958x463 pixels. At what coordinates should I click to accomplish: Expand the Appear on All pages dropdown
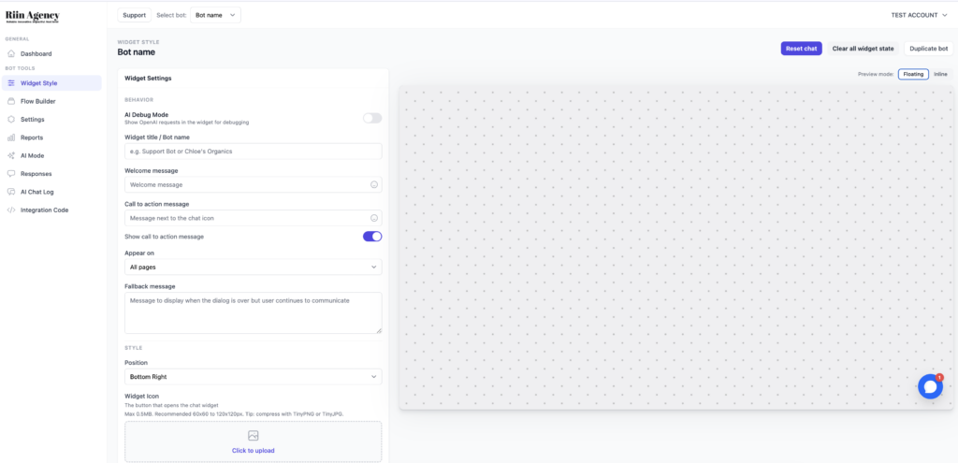pos(253,268)
